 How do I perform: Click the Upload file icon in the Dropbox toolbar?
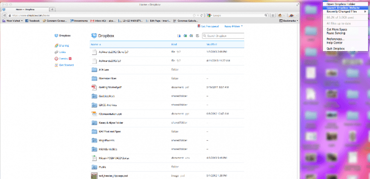[179, 36]
